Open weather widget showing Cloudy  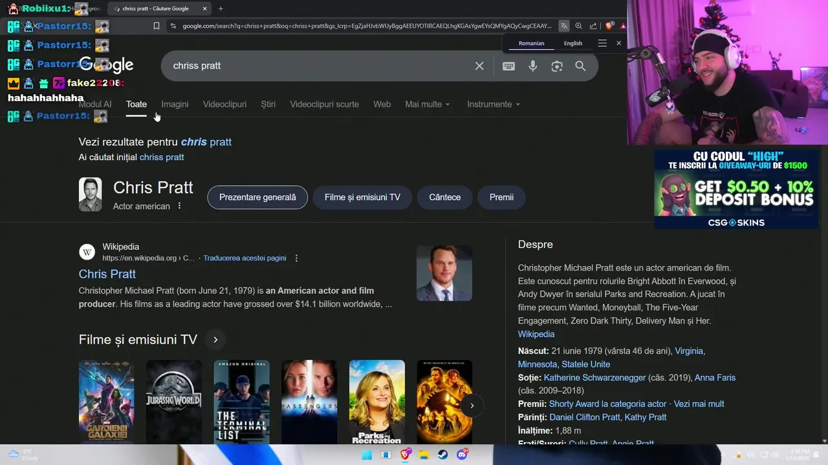pyautogui.click(x=23, y=455)
